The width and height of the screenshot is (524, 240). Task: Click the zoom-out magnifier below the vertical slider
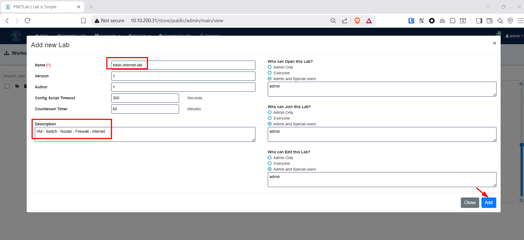point(521,201)
